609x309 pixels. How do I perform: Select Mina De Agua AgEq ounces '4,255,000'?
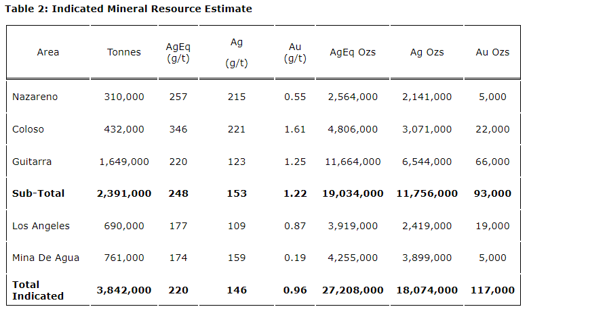coord(353,258)
